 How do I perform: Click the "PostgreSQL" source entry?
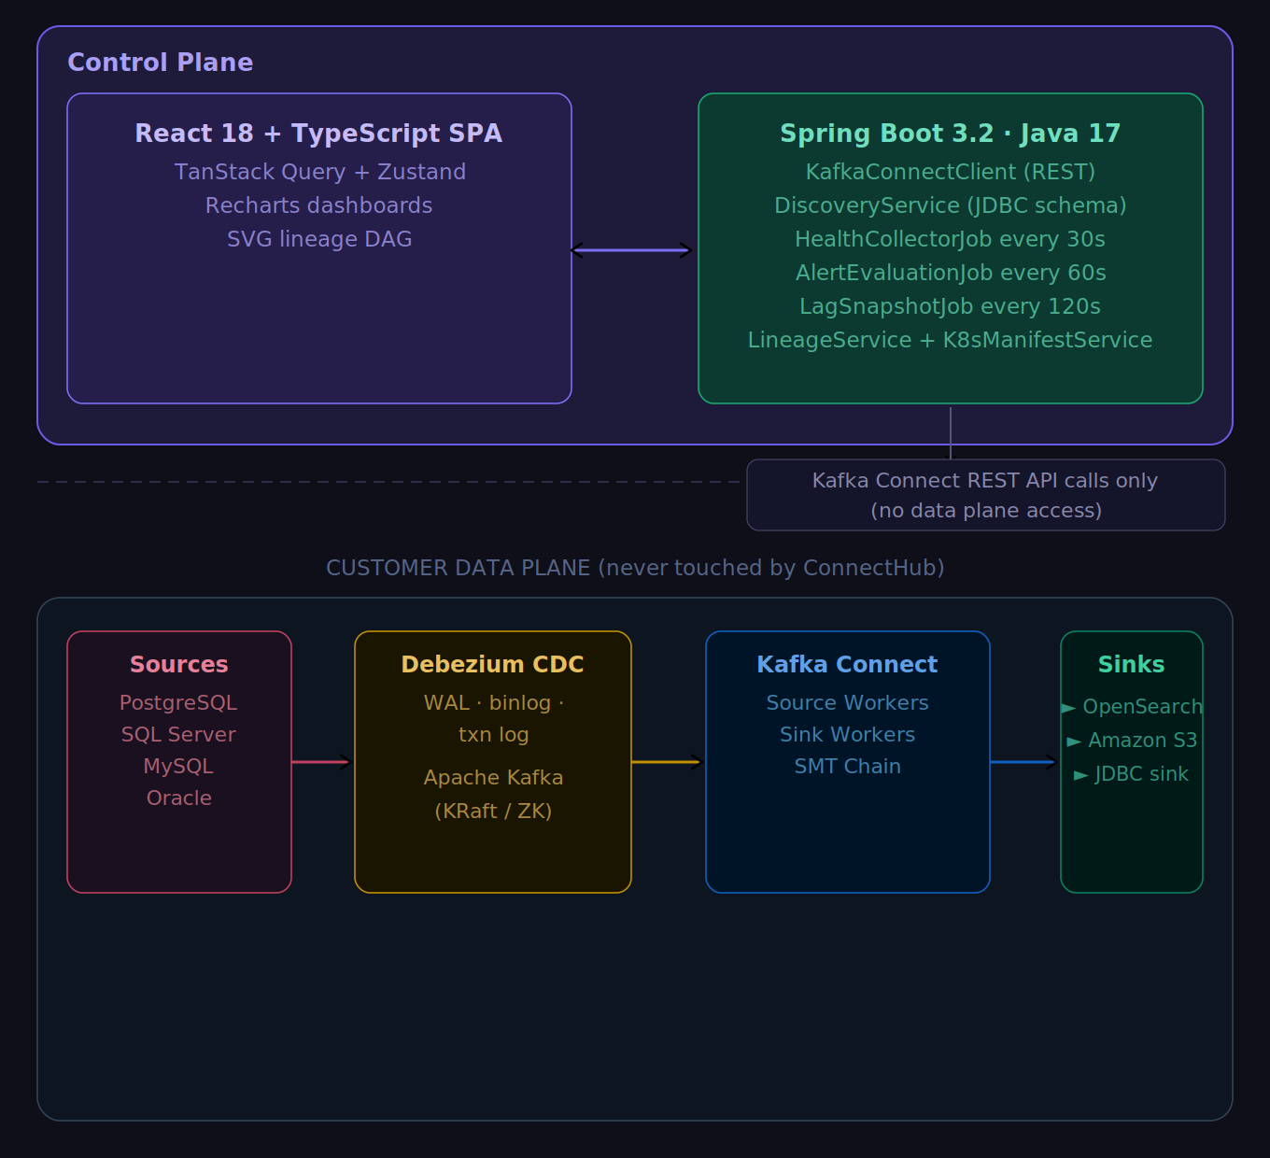pyautogui.click(x=178, y=703)
